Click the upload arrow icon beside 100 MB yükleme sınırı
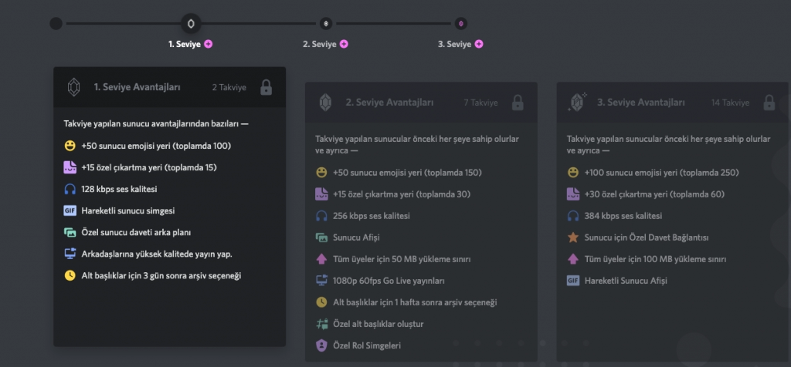Viewport: 791px width, 367px height. click(572, 259)
